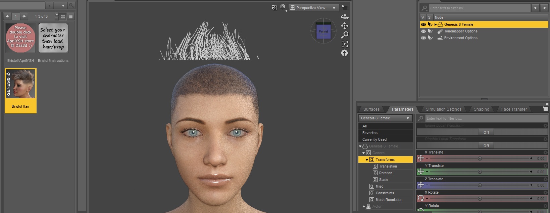Hide Genesis 8 Female with eye icon
The height and width of the screenshot is (213, 550).
(x=423, y=24)
